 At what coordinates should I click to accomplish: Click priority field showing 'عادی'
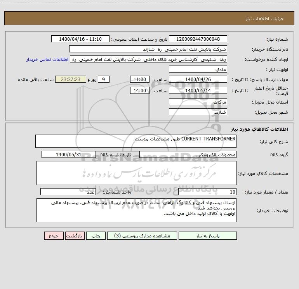click(x=198, y=69)
